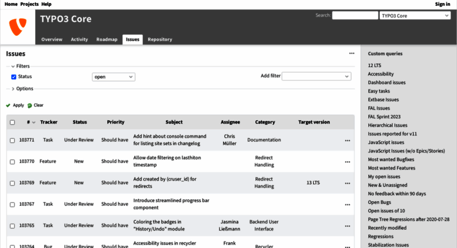Image resolution: width=457 pixels, height=248 pixels.
Task: Click the Sign in link
Action: [442, 4]
